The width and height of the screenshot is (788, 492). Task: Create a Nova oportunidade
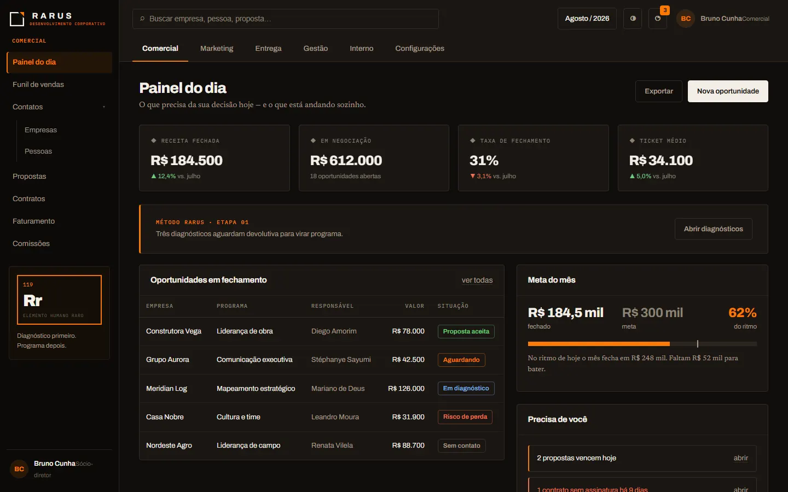pos(728,91)
